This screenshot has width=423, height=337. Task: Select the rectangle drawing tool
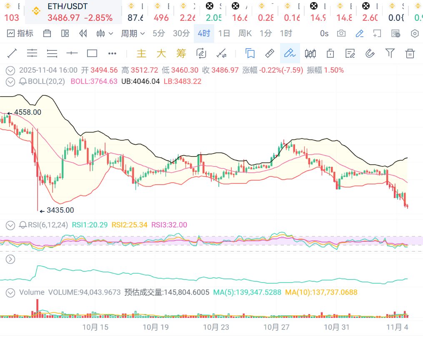(92, 53)
